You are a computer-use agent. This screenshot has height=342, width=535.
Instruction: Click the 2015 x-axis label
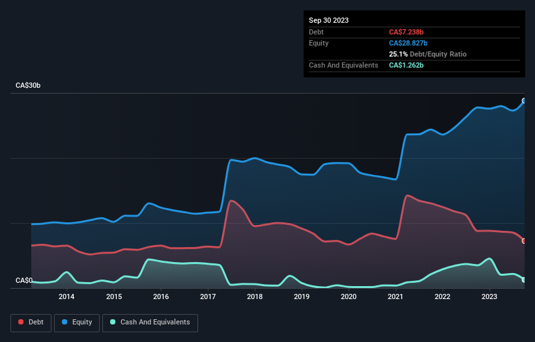pyautogui.click(x=114, y=296)
